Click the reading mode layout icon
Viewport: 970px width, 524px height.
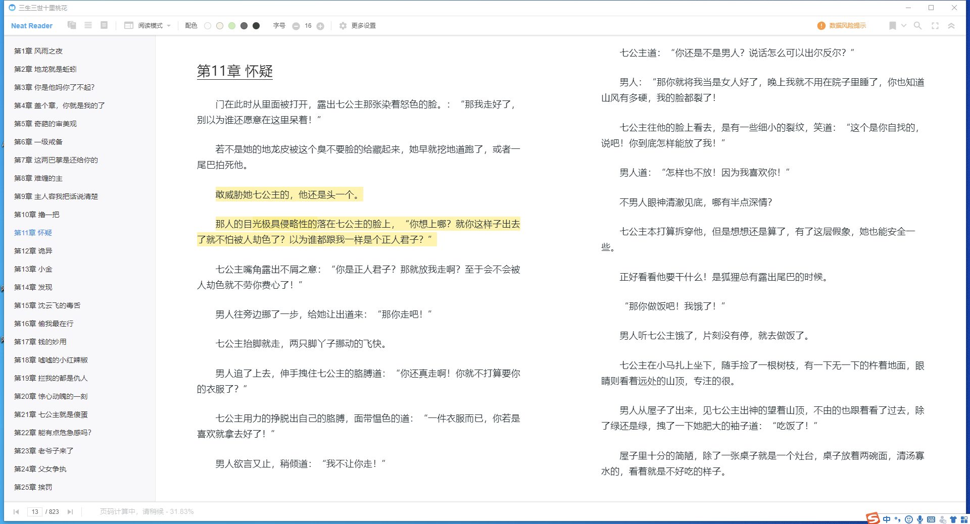coord(129,25)
